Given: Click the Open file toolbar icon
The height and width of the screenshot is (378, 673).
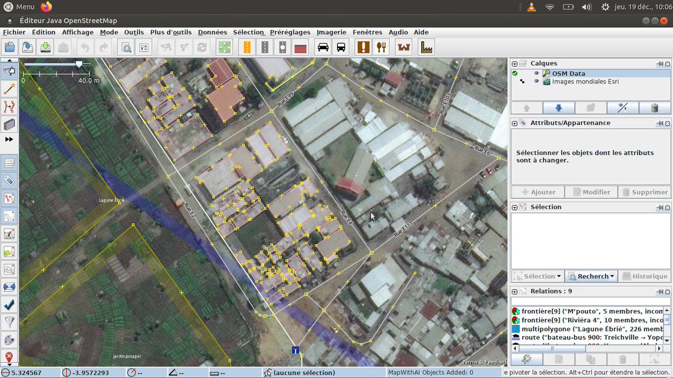Looking at the screenshot, I should pyautogui.click(x=10, y=48).
